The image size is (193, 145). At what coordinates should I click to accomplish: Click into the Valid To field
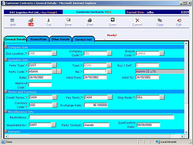[147, 77]
